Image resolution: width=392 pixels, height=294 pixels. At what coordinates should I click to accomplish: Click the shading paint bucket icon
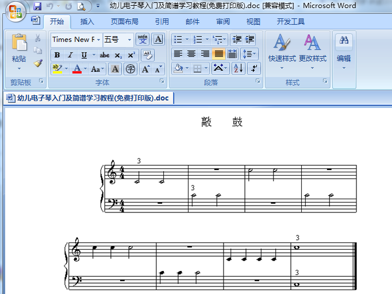point(178,68)
